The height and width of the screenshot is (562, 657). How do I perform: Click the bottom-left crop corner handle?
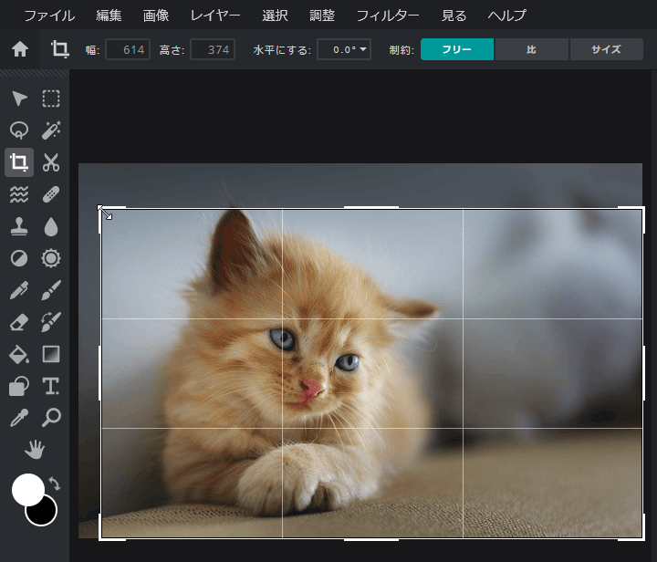(x=101, y=539)
